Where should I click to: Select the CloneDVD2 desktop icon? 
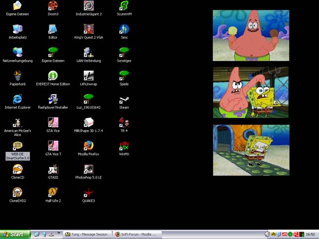point(18,192)
